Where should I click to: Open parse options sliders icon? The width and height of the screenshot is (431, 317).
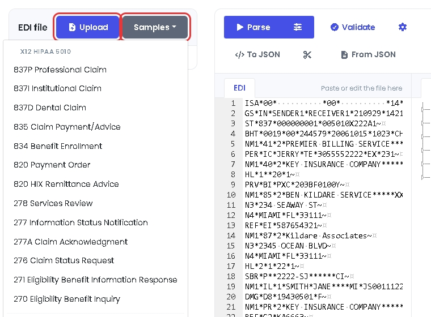pos(298,27)
